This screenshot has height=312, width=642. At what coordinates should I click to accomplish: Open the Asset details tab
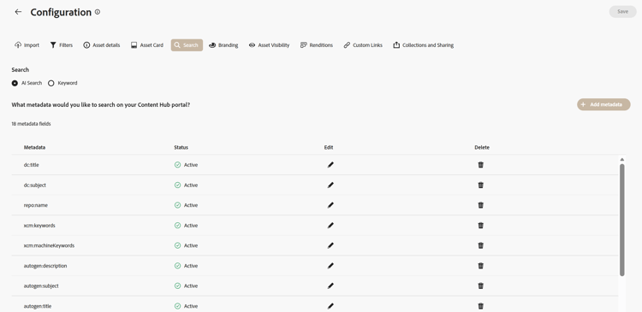click(x=102, y=45)
